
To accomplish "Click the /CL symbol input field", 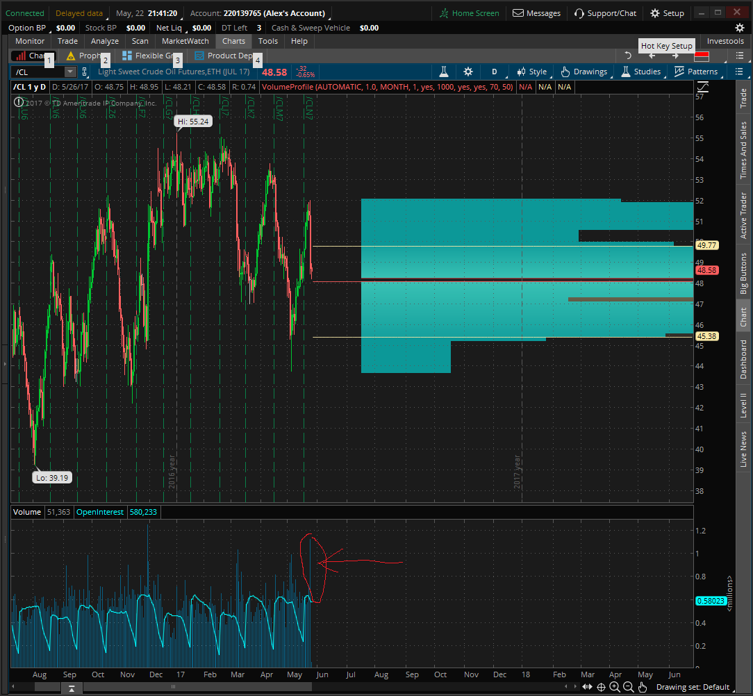I will (38, 72).
